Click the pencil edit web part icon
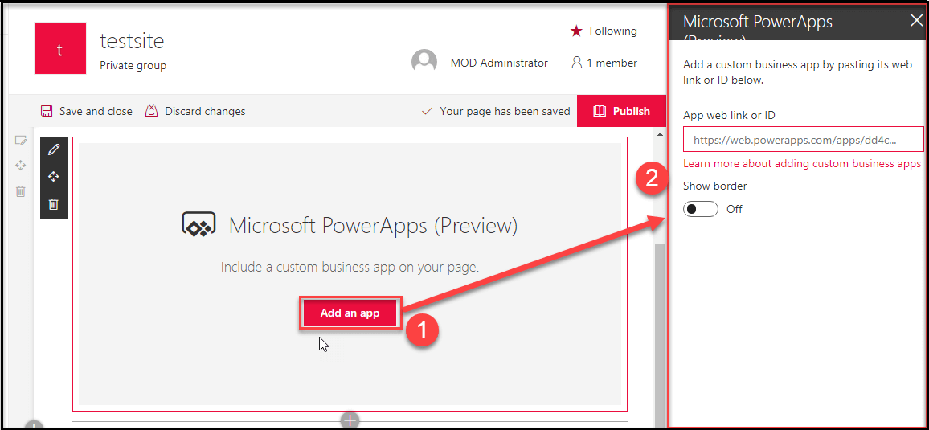The height and width of the screenshot is (430, 929). point(54,149)
